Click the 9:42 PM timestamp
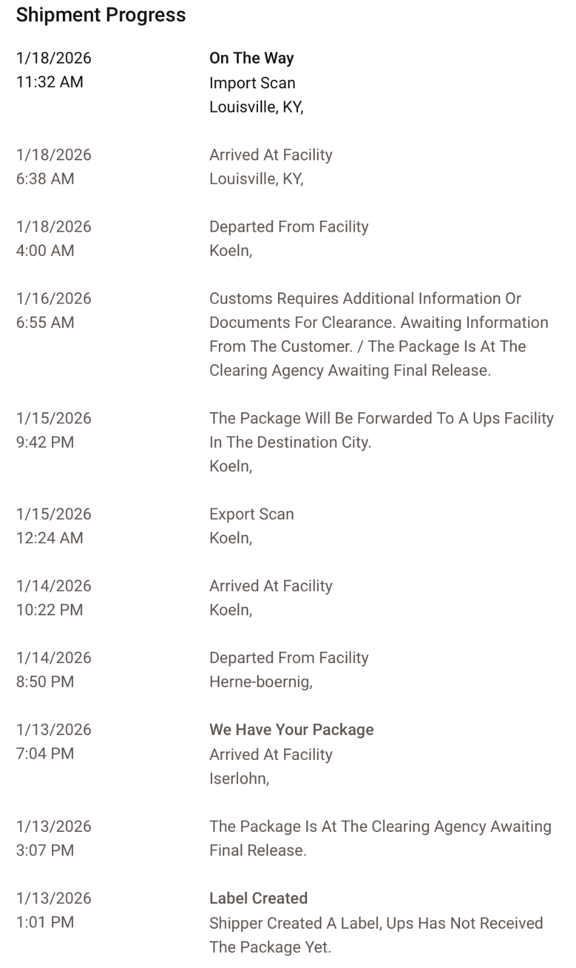The image size is (576, 968). click(x=45, y=442)
